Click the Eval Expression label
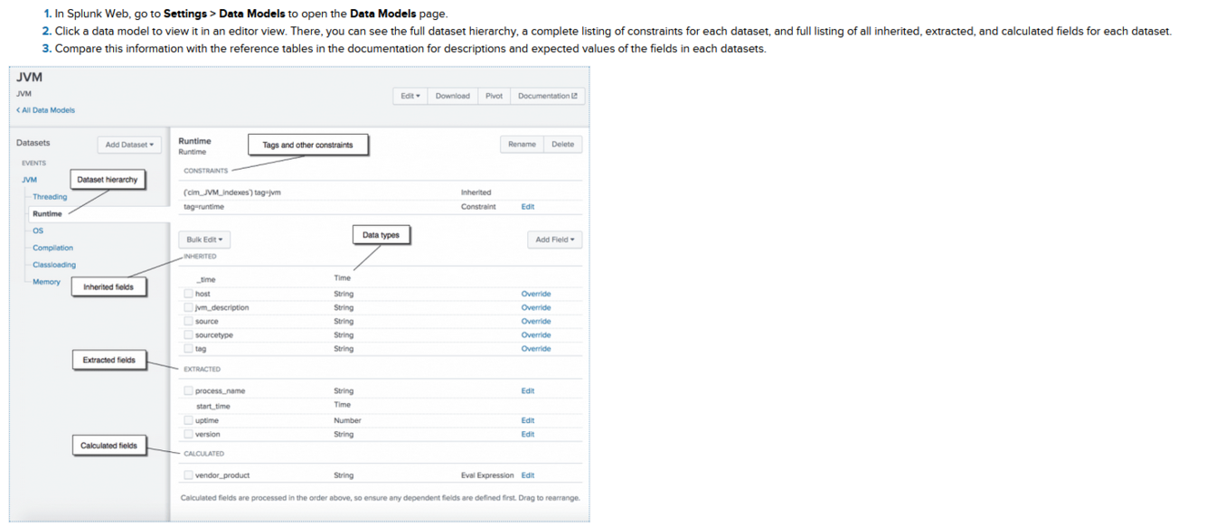This screenshot has width=1206, height=526. (x=487, y=475)
